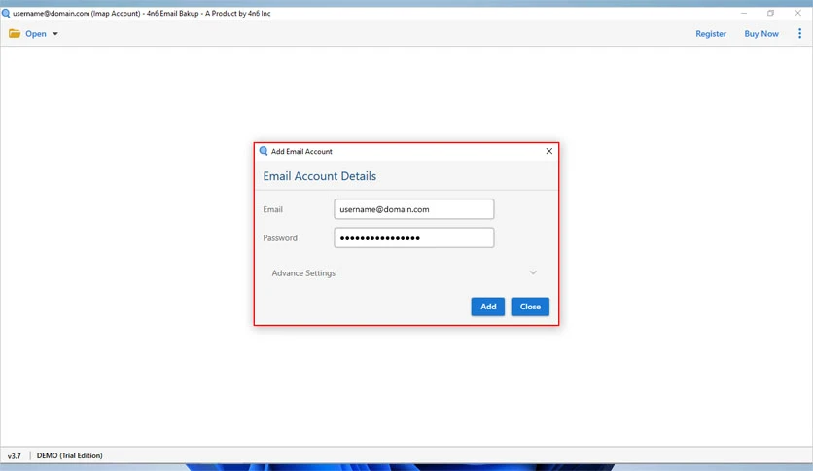Image resolution: width=813 pixels, height=471 pixels.
Task: Expand the Advance Settings chevron
Action: (x=533, y=272)
